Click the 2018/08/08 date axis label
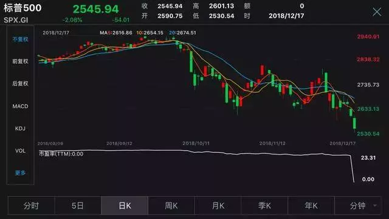The image size is (389, 219). click(50, 144)
